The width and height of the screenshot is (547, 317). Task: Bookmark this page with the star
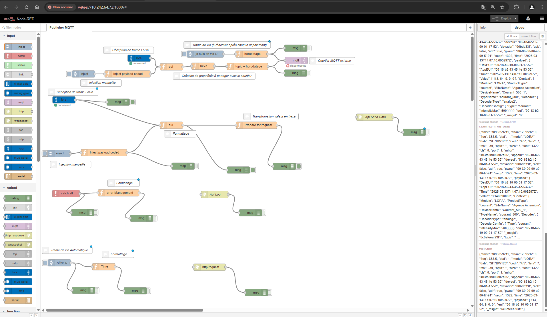(502, 7)
